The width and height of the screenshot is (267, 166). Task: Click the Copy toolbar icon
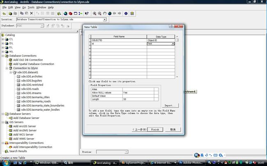coord(22,13)
